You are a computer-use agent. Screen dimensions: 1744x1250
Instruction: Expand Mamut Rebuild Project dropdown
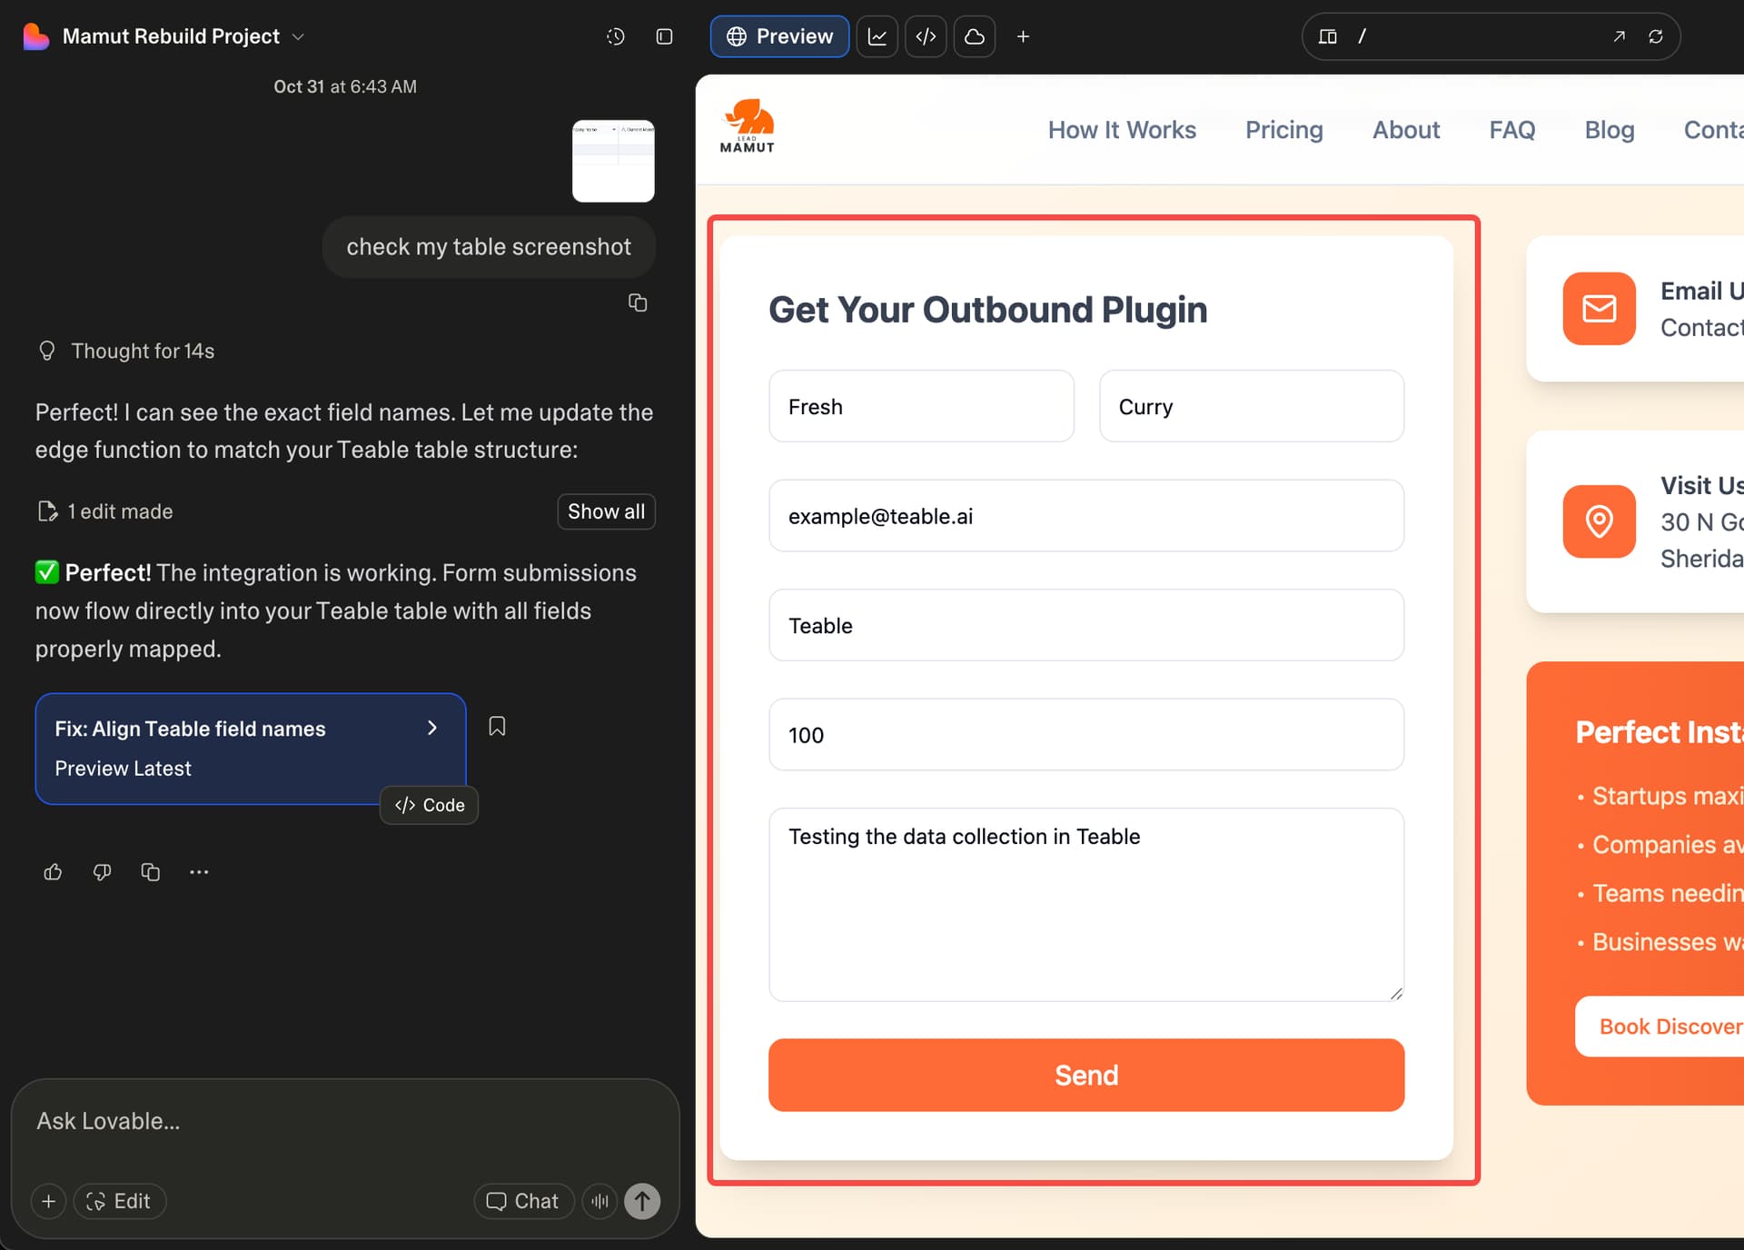point(298,36)
